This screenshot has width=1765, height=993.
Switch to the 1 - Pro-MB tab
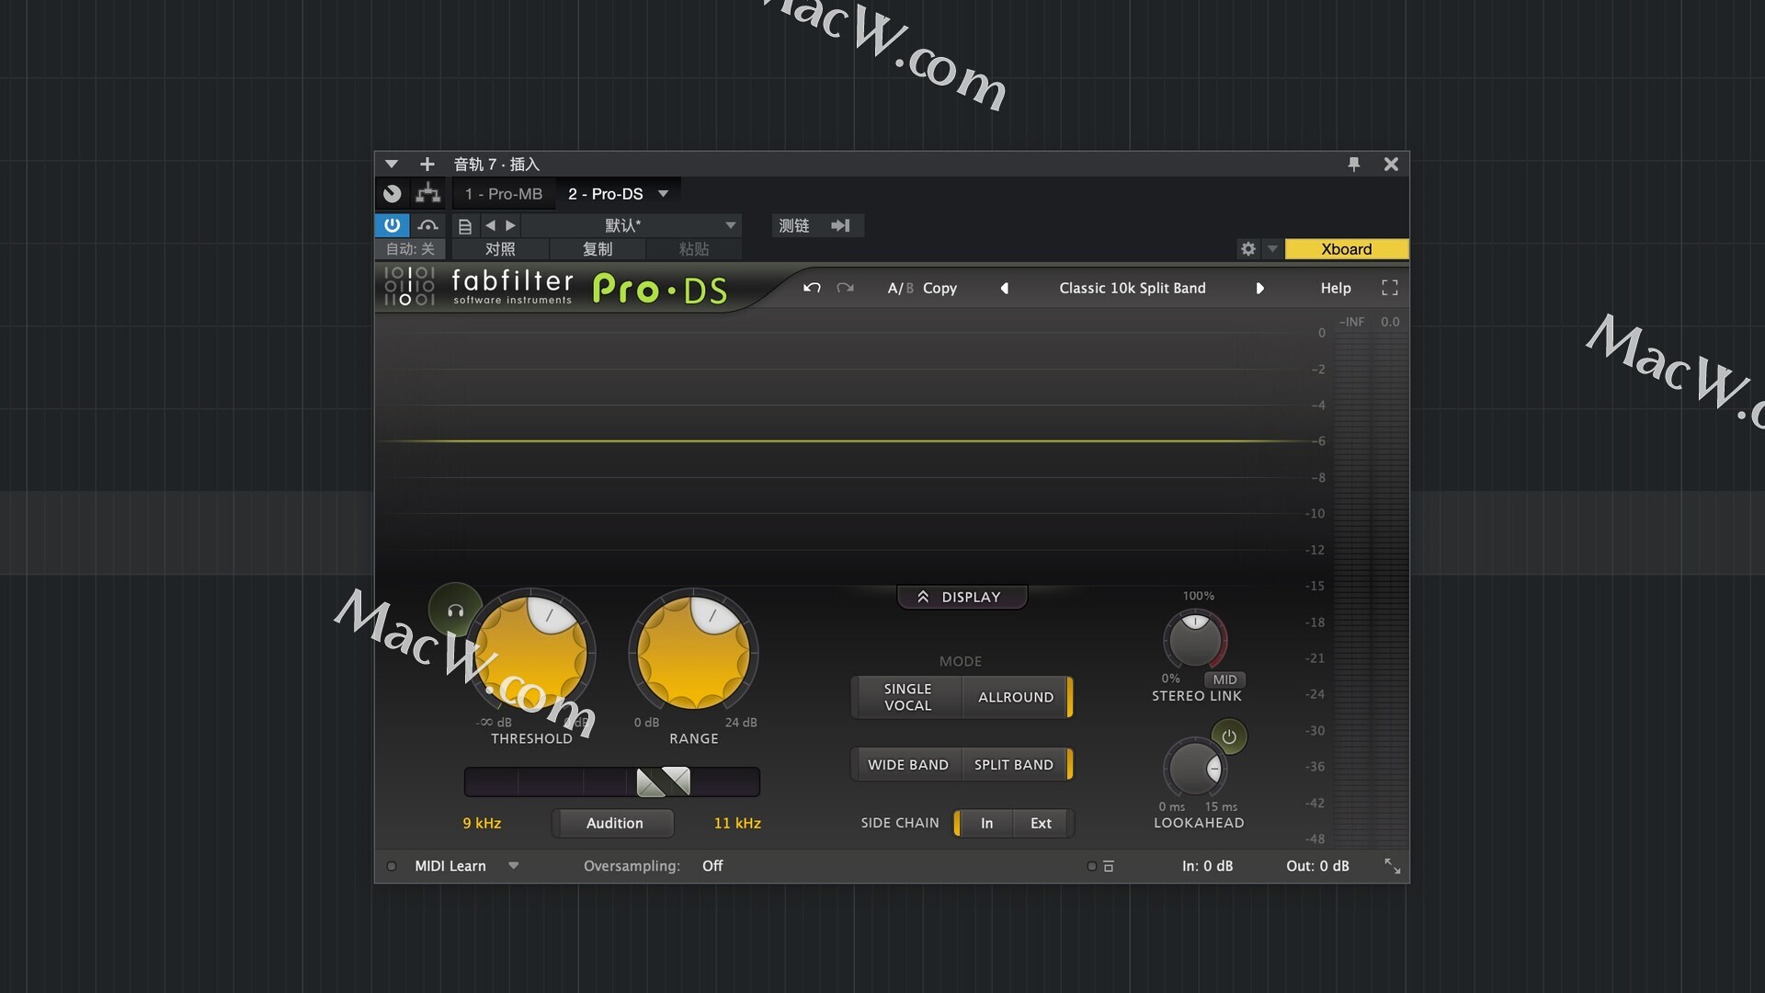point(504,194)
